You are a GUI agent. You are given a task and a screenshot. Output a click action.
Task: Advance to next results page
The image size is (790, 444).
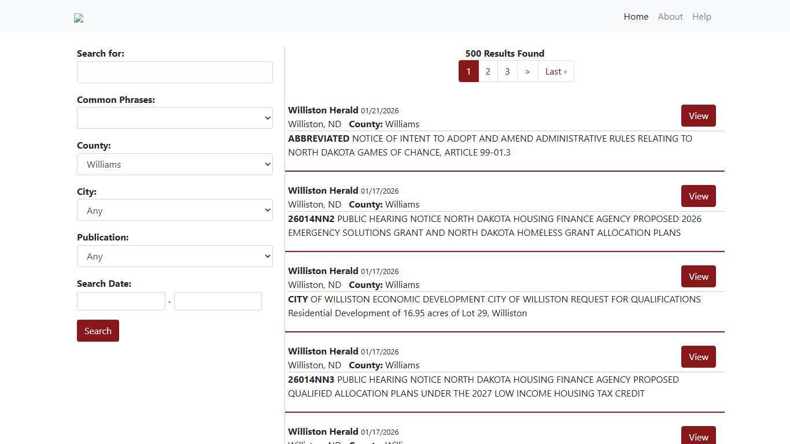pos(527,71)
